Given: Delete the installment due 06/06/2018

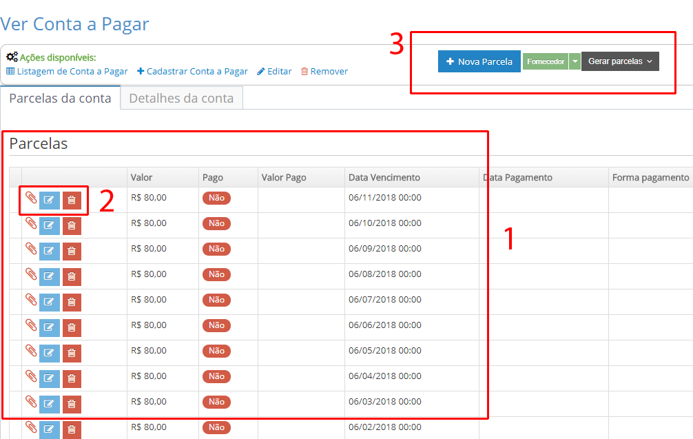Looking at the screenshot, I should [72, 328].
